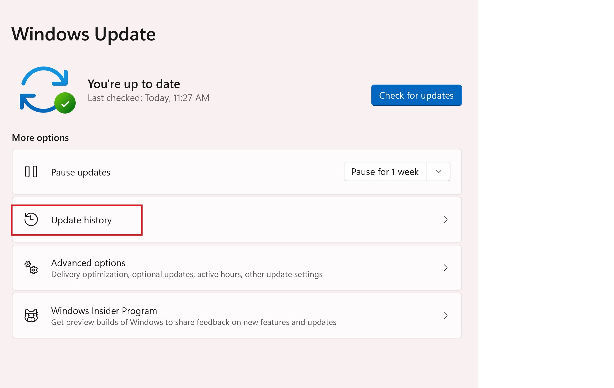Click the Pause for 1 week button
This screenshot has height=388, width=614.
click(385, 172)
